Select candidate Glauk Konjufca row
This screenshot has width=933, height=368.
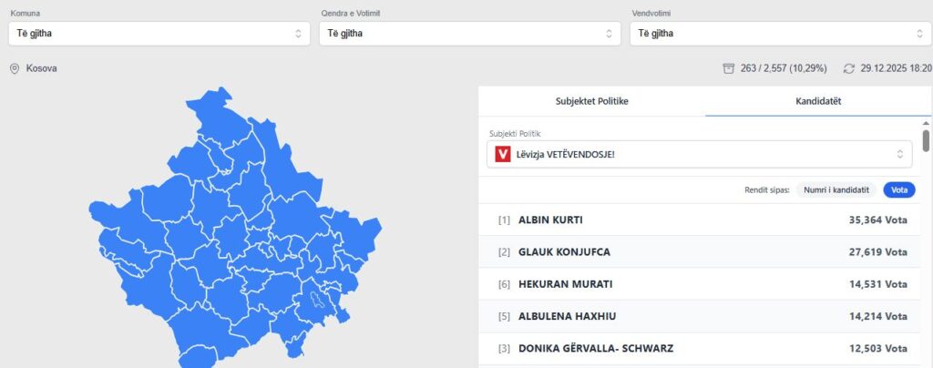pos(702,251)
